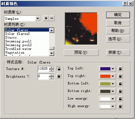Select Swimming pool1 in the material list

click(x=27, y=41)
